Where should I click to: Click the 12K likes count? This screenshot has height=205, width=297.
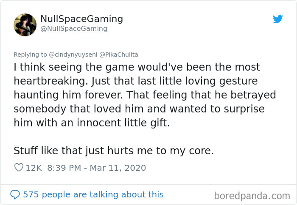[x=34, y=168]
